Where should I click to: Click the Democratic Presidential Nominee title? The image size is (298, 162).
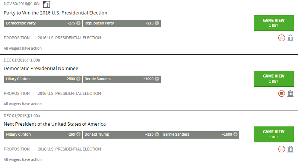coord(41,68)
